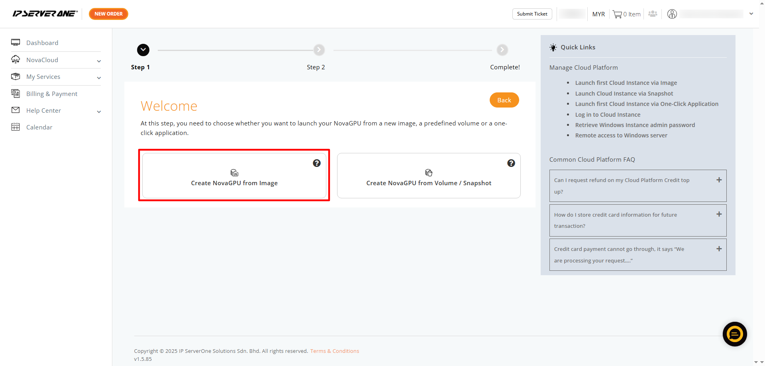Click the Step 1 circle indicator
The height and width of the screenshot is (366, 765).
pyautogui.click(x=143, y=50)
